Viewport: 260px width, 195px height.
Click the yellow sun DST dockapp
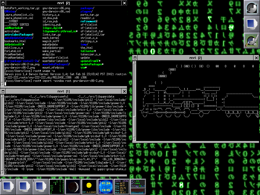pyautogui.click(x=89, y=187)
